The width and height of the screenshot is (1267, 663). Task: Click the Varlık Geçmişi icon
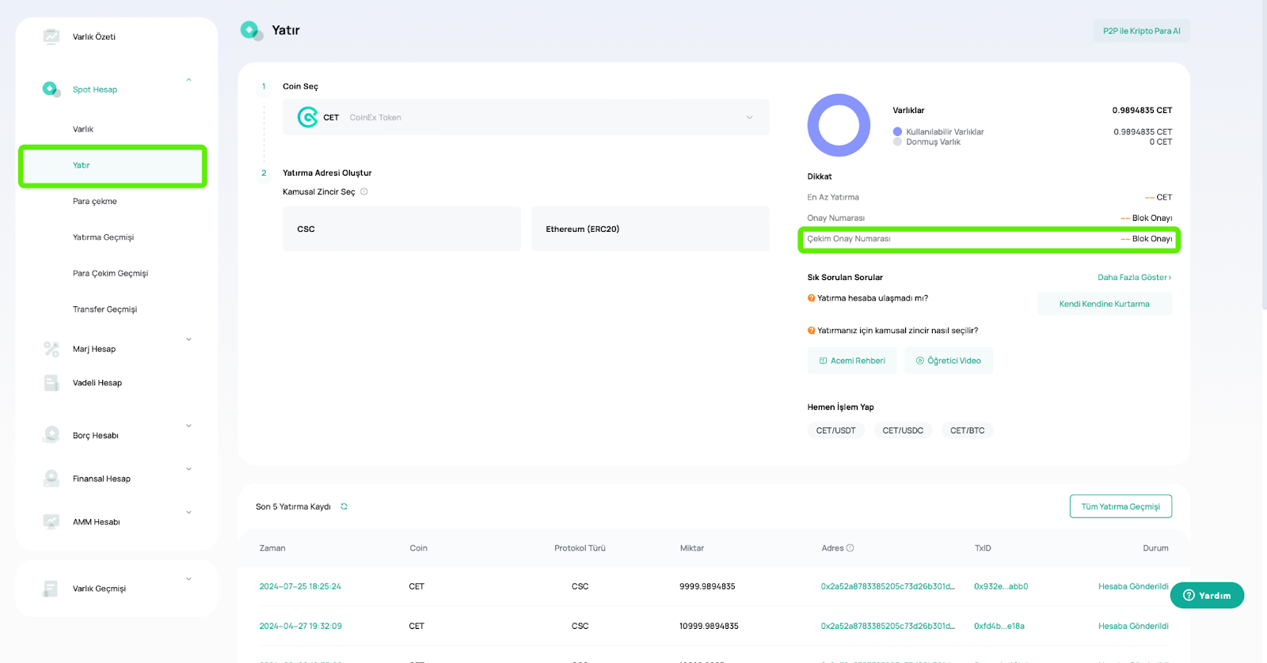[x=51, y=589]
